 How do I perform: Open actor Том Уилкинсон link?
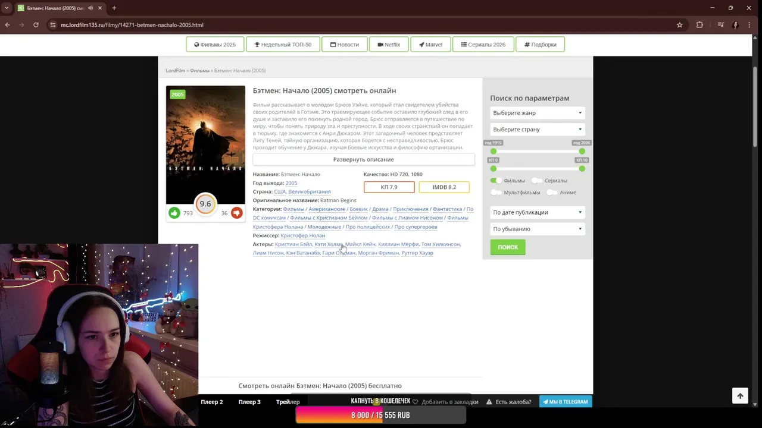pyautogui.click(x=441, y=244)
